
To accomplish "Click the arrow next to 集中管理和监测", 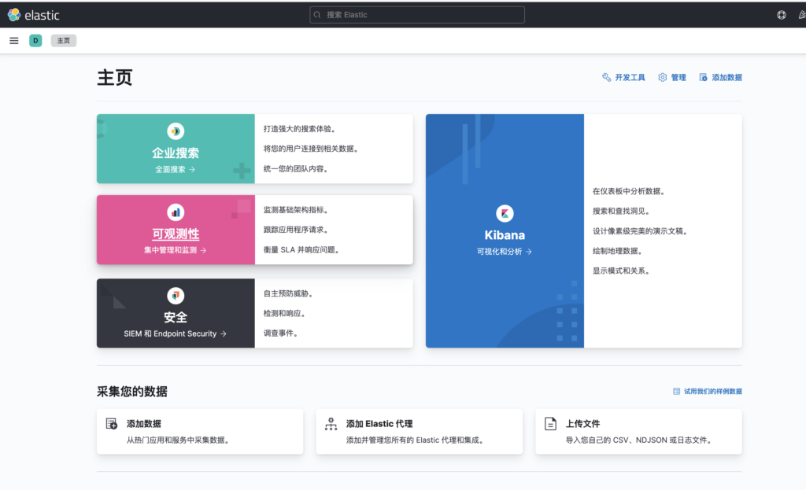I will click(204, 251).
